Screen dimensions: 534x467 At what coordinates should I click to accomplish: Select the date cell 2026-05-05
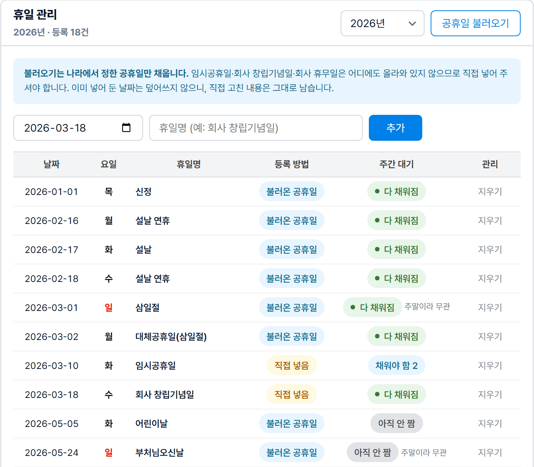coord(51,424)
